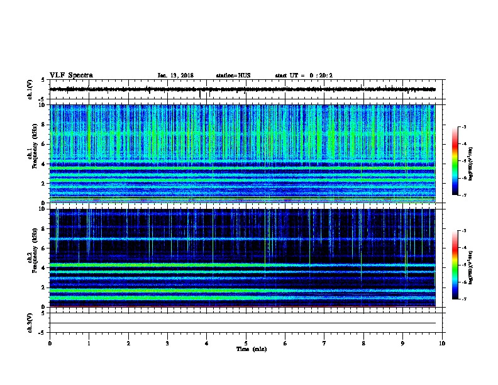The width and height of the screenshot is (498, 385).
Task: Click the "-7" label on ch.1 color scale
Action: click(x=463, y=195)
